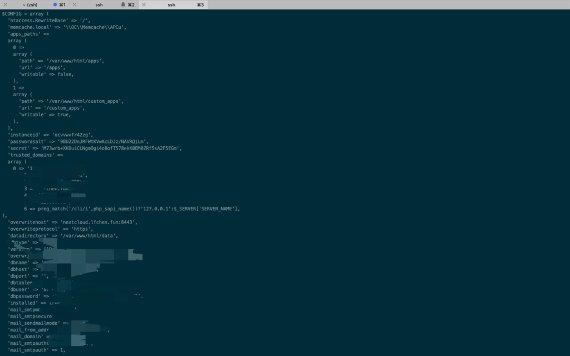The image size is (570, 356).
Task: Switch to the ~ (zsh) tab
Action: pyautogui.click(x=28, y=4)
